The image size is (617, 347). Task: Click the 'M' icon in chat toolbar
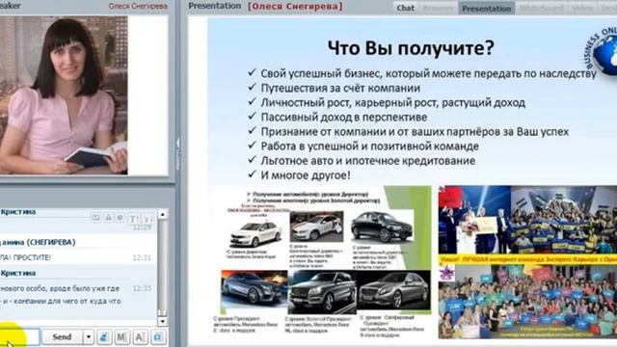[x=122, y=337]
